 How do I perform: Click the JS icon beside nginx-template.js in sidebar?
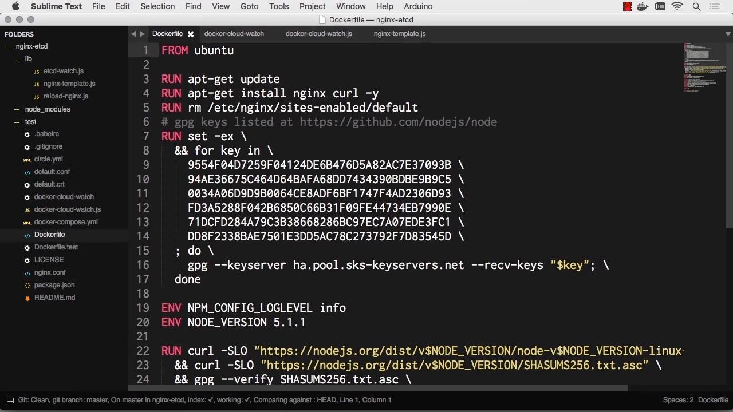(x=37, y=84)
